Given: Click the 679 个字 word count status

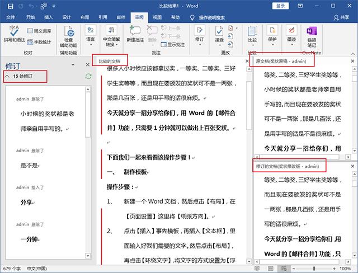Looking at the screenshot, I should point(12,269).
